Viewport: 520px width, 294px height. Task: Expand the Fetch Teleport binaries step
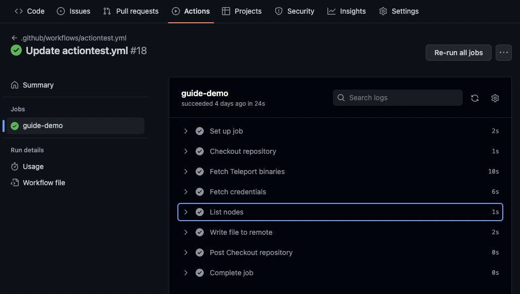(186, 171)
